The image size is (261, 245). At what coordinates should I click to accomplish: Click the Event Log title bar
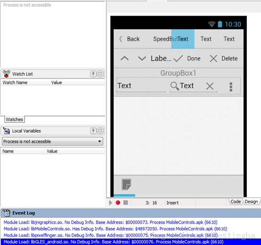pyautogui.click(x=131, y=213)
